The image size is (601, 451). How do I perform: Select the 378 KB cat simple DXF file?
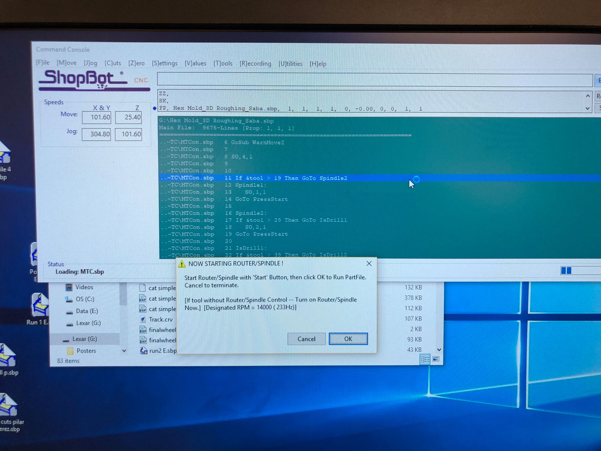pyautogui.click(x=162, y=299)
